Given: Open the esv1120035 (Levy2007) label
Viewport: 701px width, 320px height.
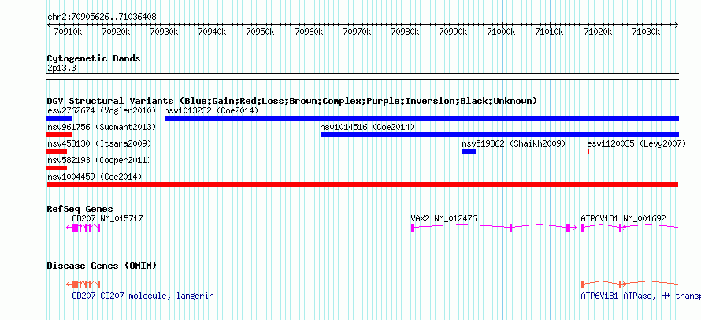Looking at the screenshot, I should pyautogui.click(x=636, y=143).
